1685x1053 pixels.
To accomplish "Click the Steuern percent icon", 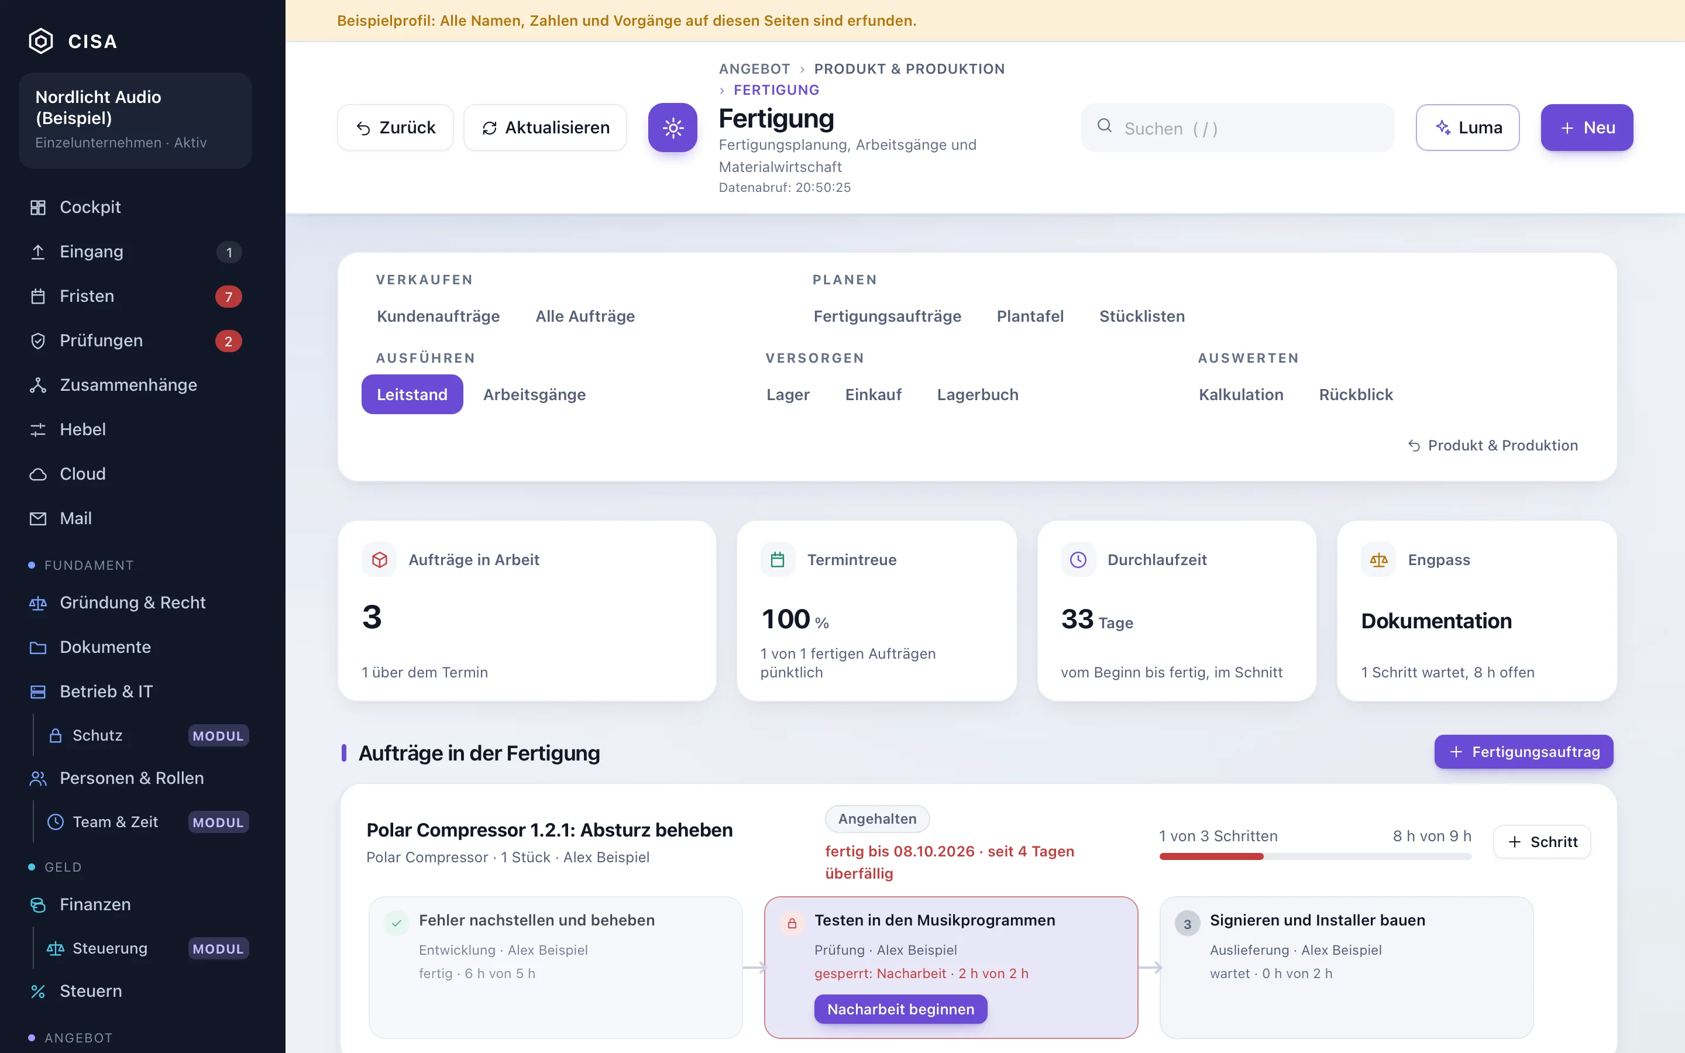I will [38, 992].
